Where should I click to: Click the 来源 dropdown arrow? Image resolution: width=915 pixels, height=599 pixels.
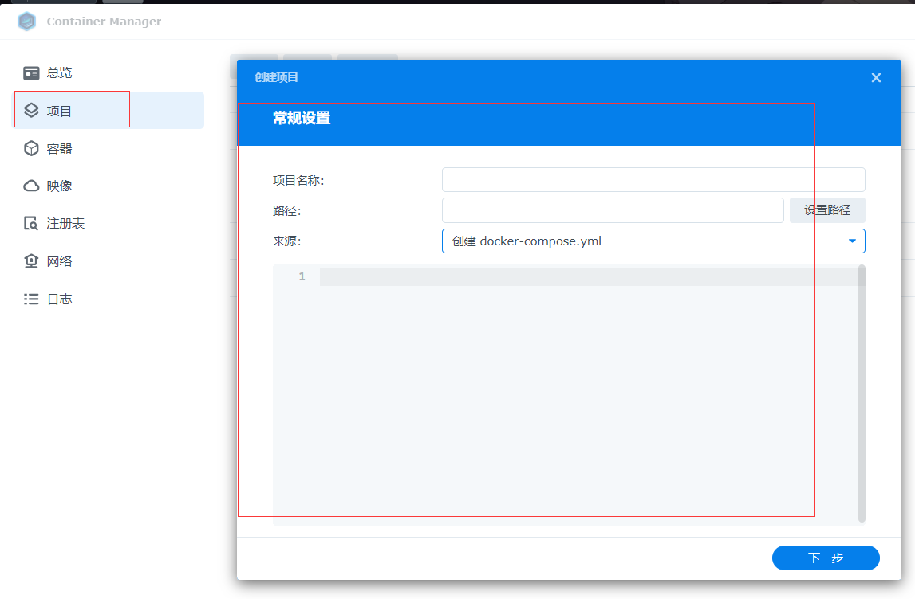(x=852, y=241)
